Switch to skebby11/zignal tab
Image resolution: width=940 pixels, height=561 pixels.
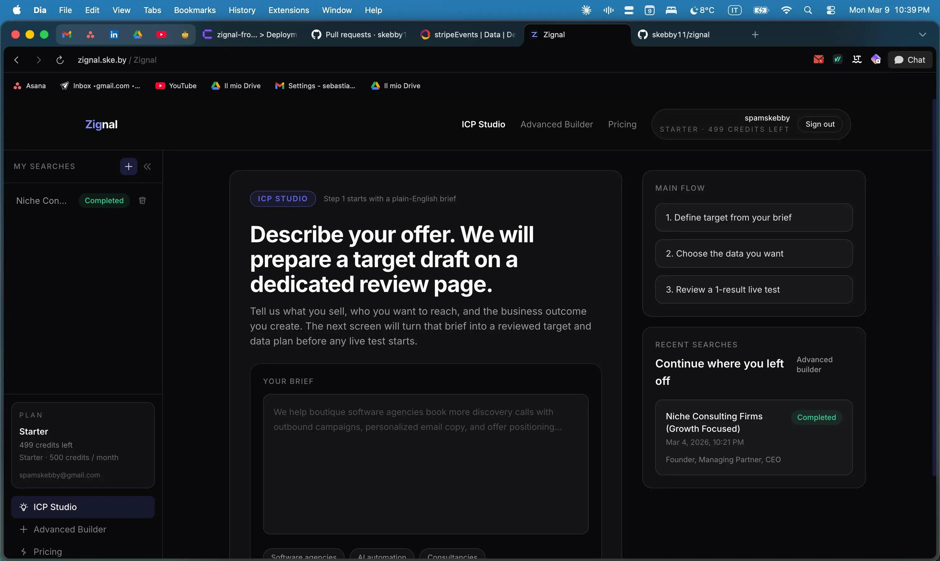(680, 34)
